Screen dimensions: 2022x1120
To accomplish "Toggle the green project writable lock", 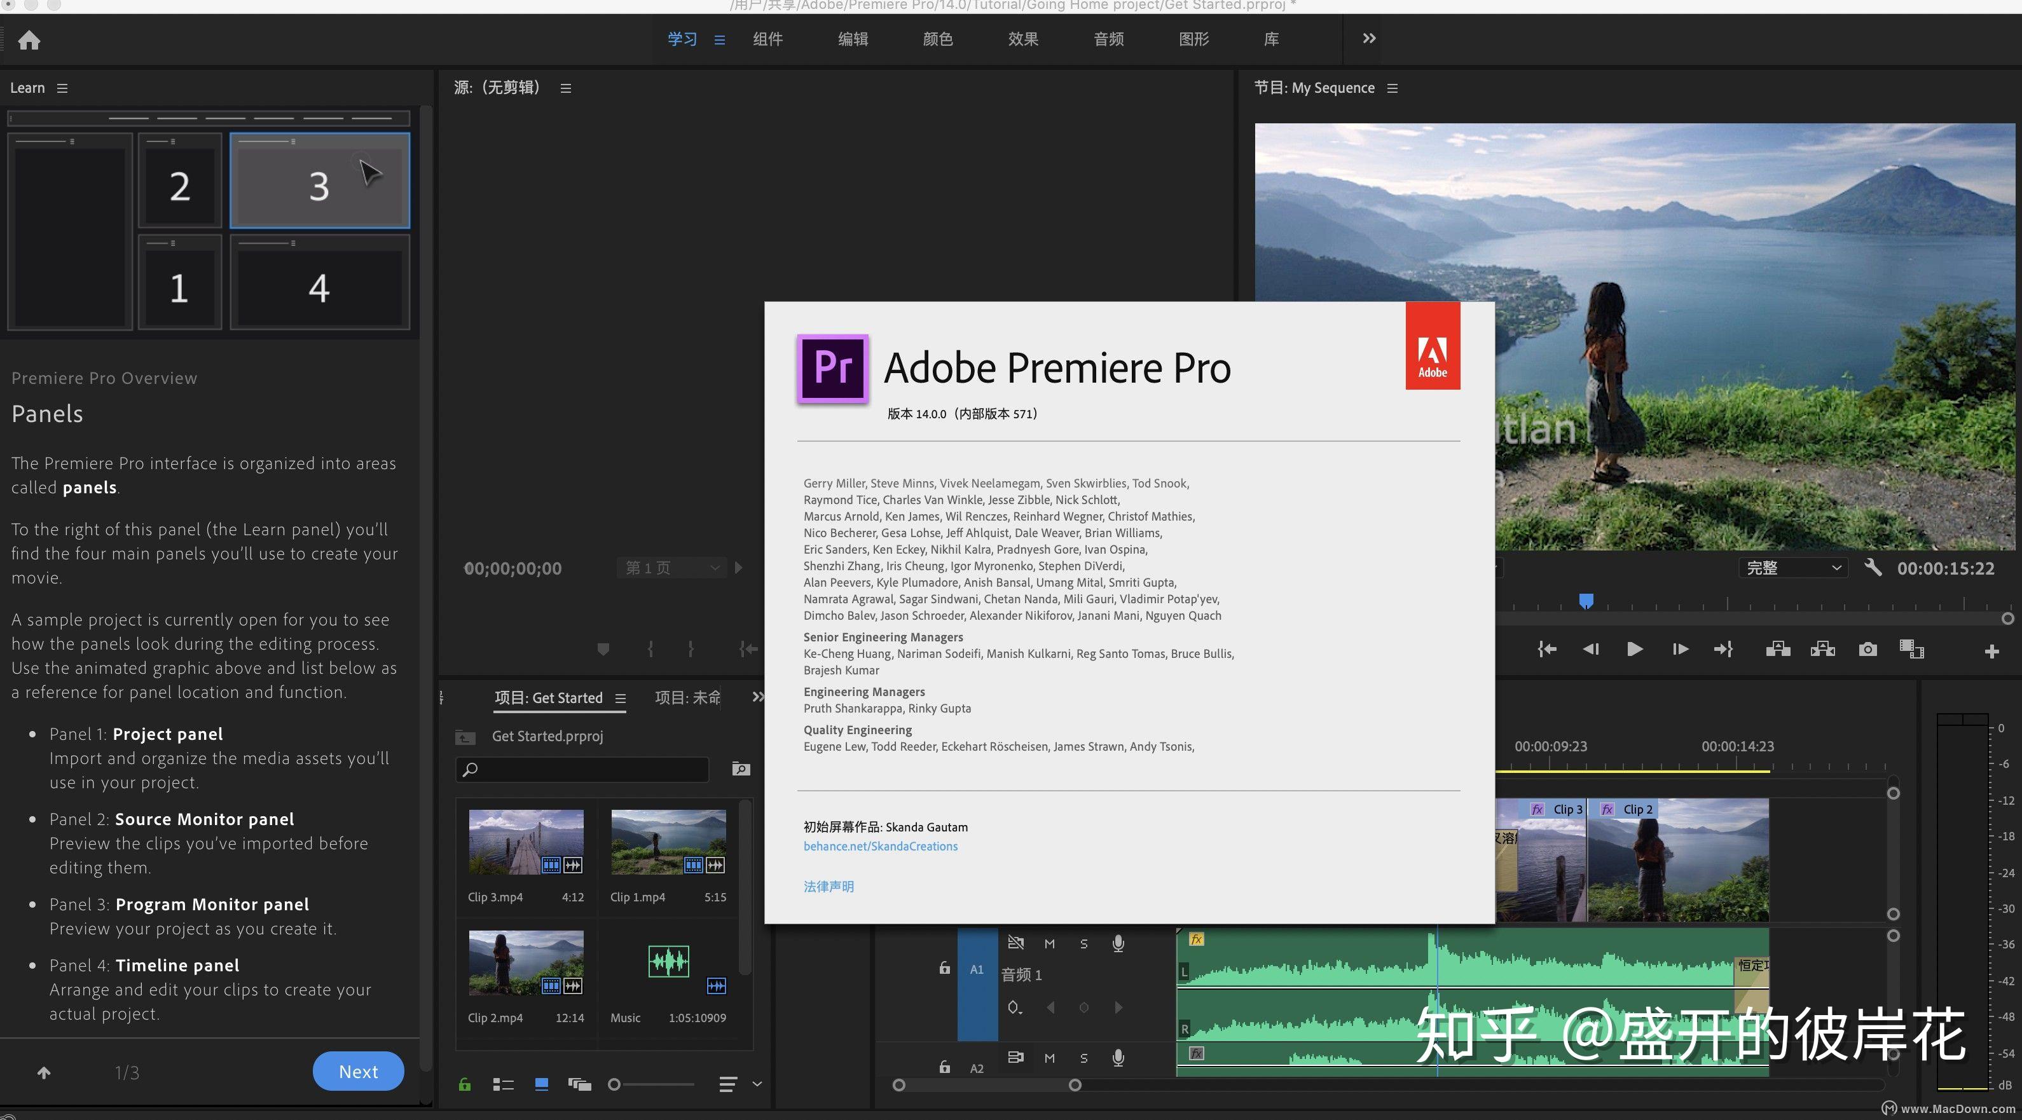I will click(465, 1084).
